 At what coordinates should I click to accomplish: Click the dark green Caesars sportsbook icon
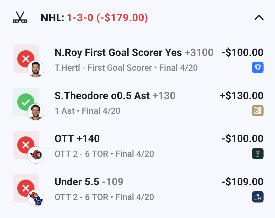click(258, 154)
